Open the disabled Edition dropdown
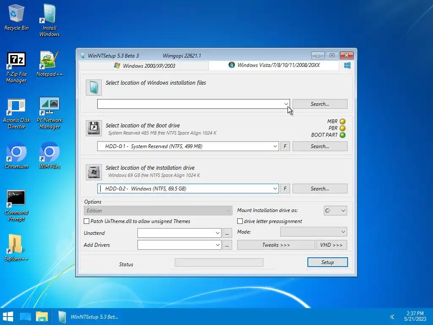The image size is (433, 325). [158, 211]
